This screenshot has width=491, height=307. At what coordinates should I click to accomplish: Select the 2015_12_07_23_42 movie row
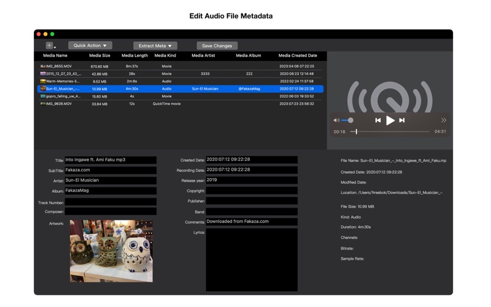[x=180, y=74]
